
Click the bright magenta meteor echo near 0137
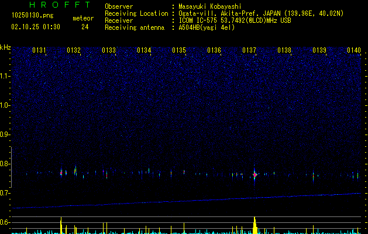pyautogui.click(x=255, y=174)
